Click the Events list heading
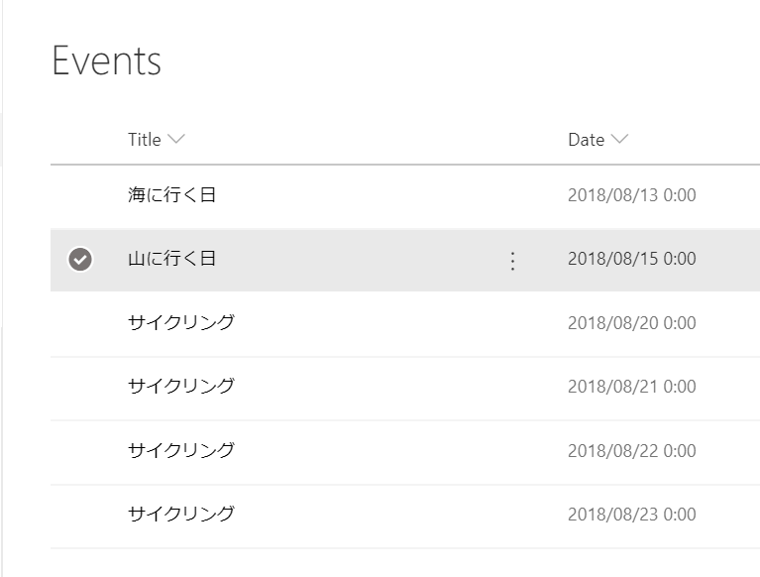760x577 pixels. pyautogui.click(x=106, y=61)
